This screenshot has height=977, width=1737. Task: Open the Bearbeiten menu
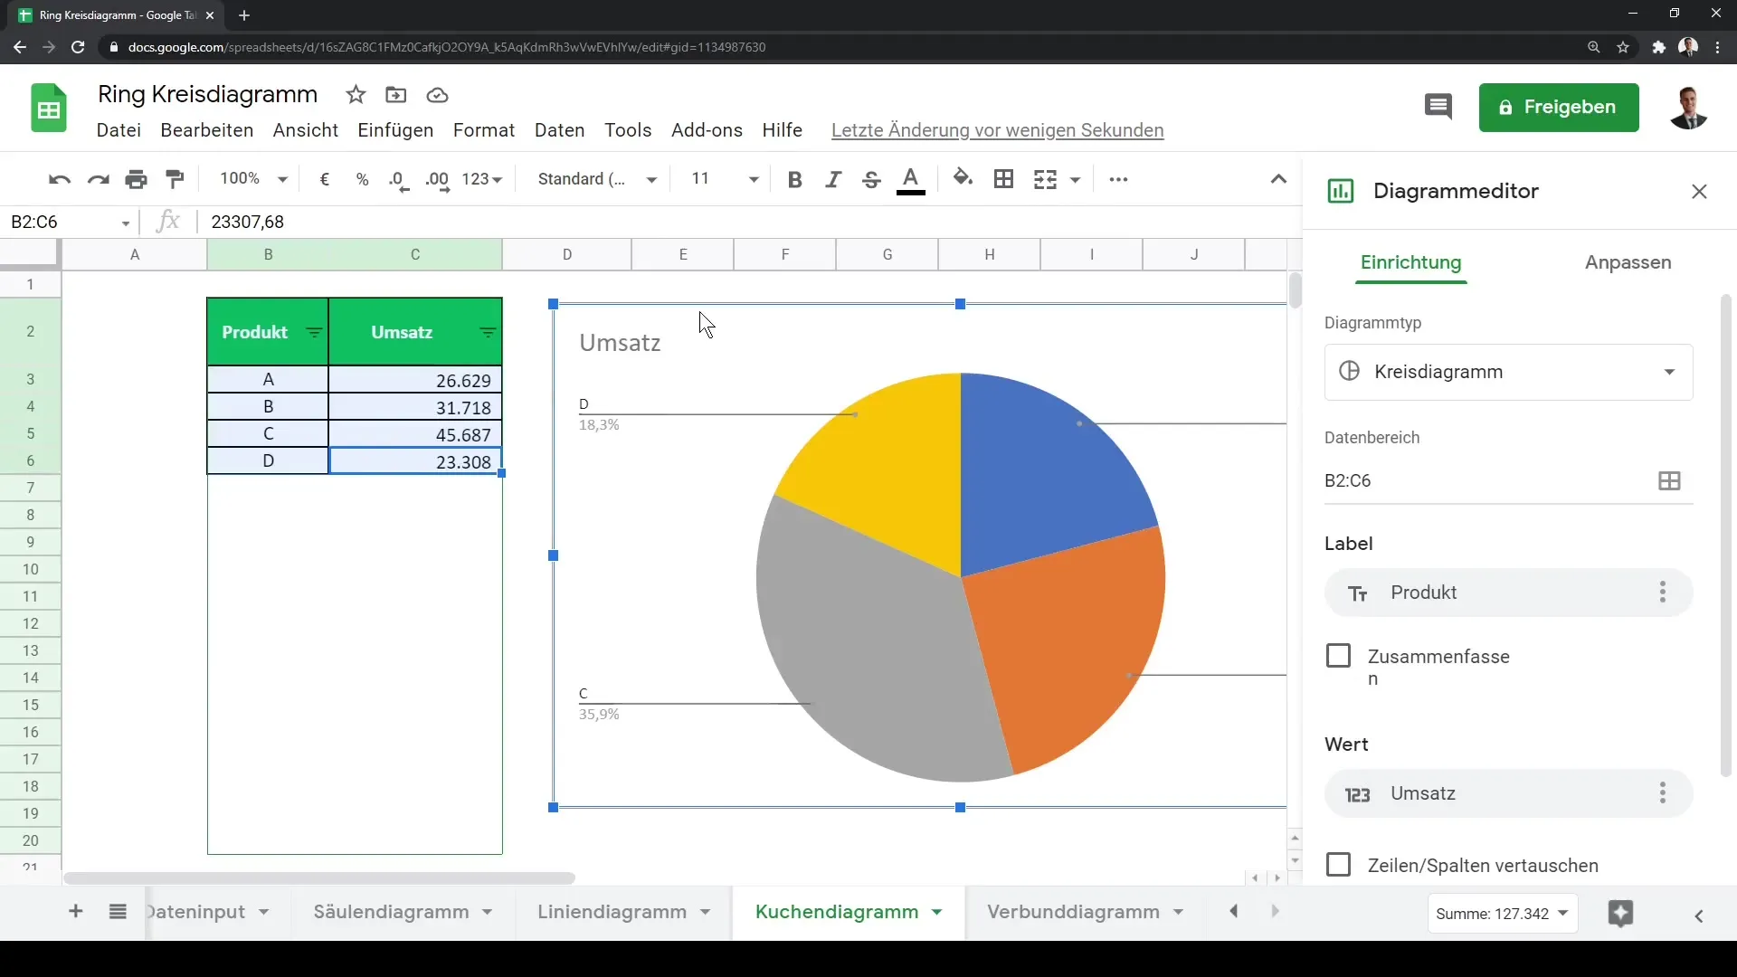[x=207, y=130]
